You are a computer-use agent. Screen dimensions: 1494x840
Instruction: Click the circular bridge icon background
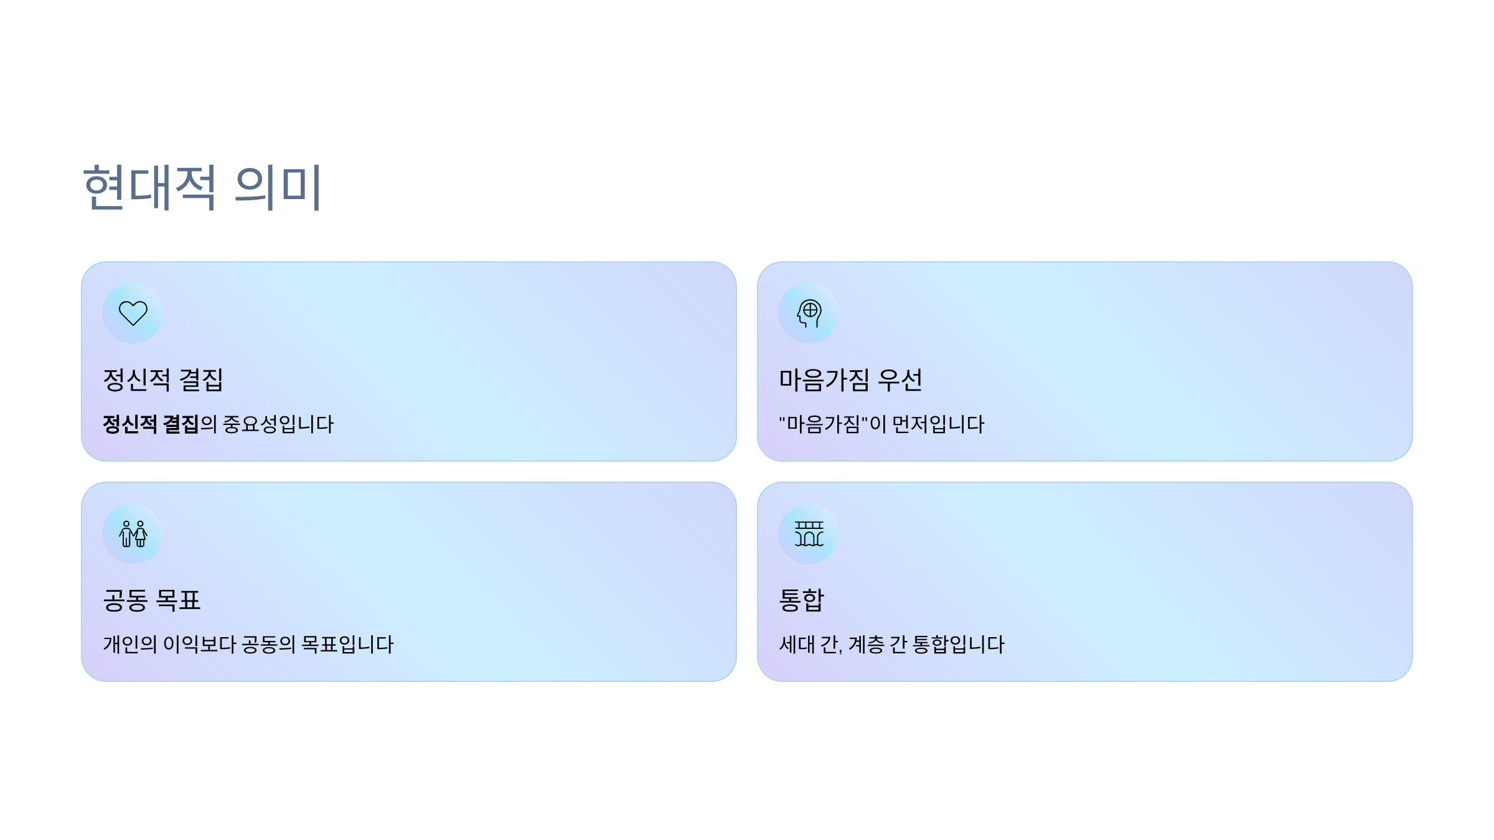(809, 534)
